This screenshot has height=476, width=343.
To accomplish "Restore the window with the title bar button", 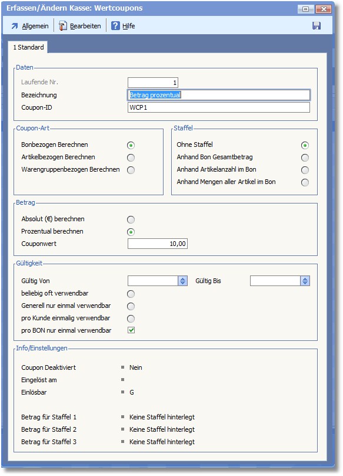I will 305,9.
